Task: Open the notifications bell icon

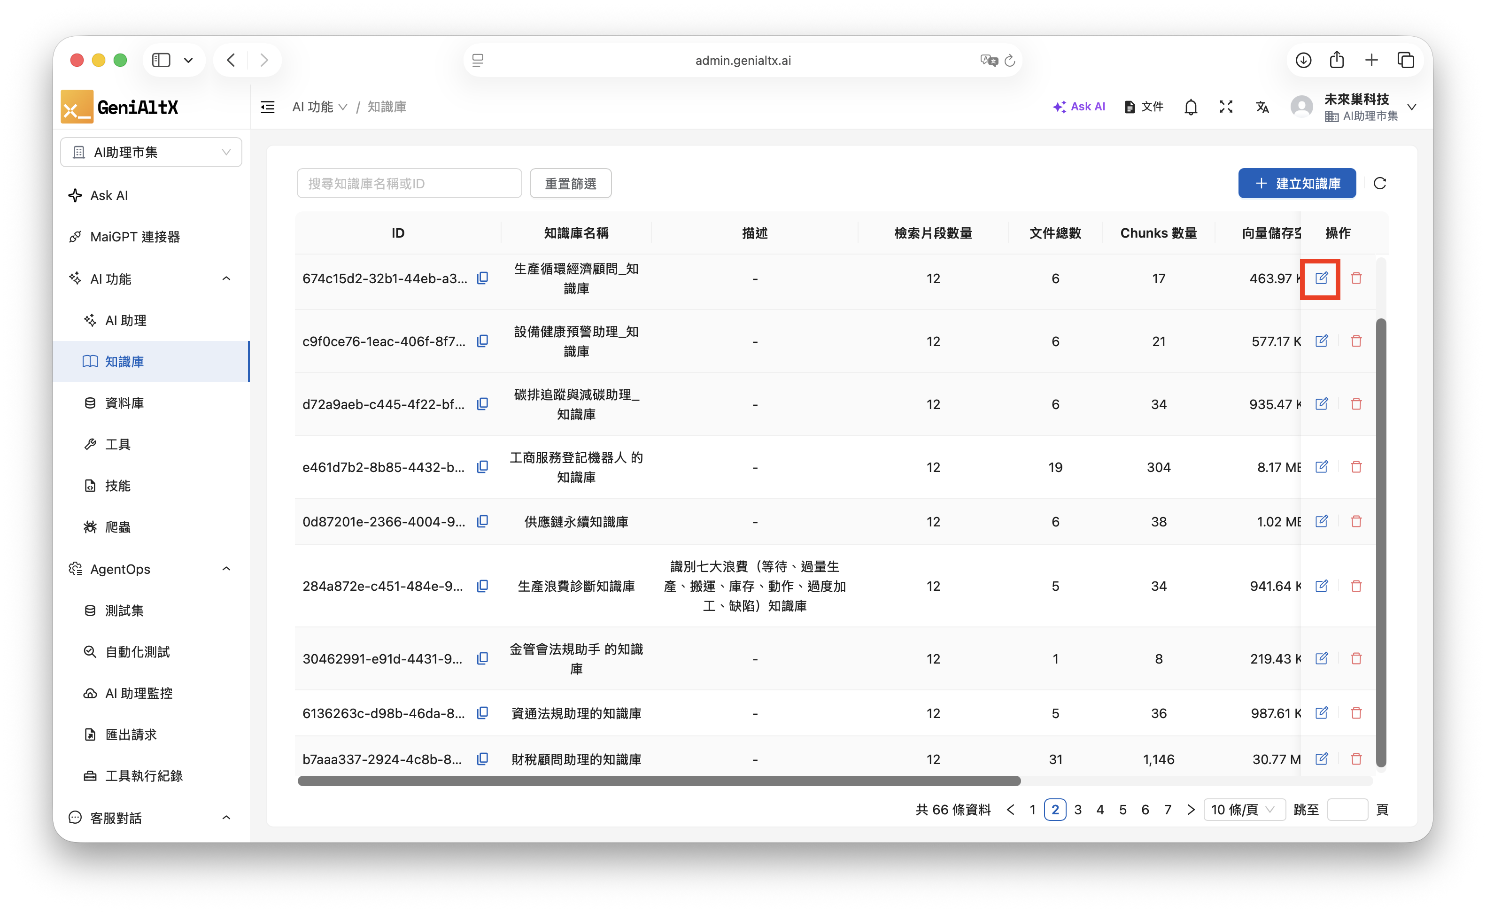Action: click(x=1191, y=107)
